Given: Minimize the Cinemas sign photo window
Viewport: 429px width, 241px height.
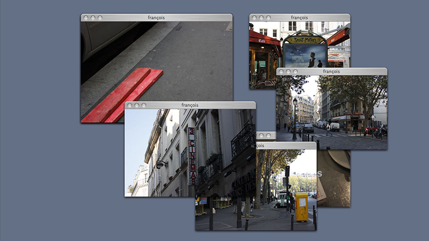Looking at the screenshot, I should [137, 105].
